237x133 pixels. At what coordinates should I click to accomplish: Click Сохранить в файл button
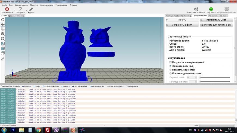(x=182, y=24)
